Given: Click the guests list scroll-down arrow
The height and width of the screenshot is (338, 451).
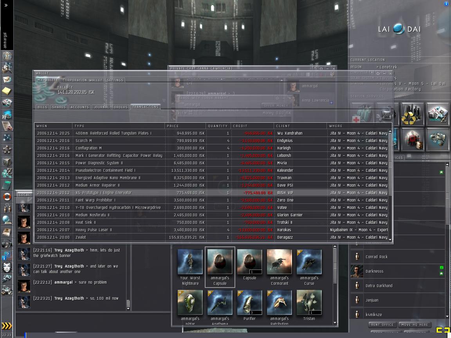Looking at the screenshot, I should coord(447,316).
